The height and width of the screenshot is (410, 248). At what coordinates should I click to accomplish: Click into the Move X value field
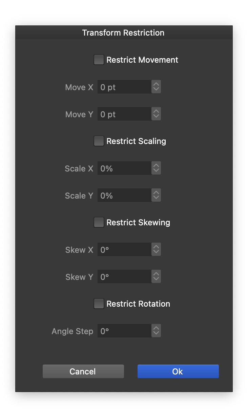point(124,87)
